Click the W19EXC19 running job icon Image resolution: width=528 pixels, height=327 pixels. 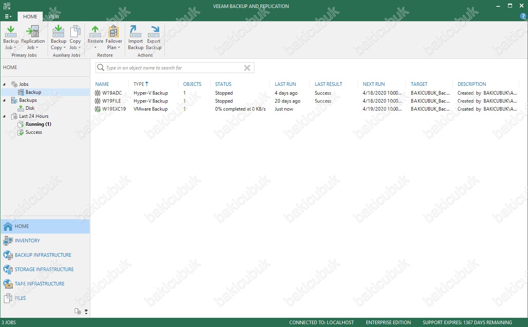98,109
